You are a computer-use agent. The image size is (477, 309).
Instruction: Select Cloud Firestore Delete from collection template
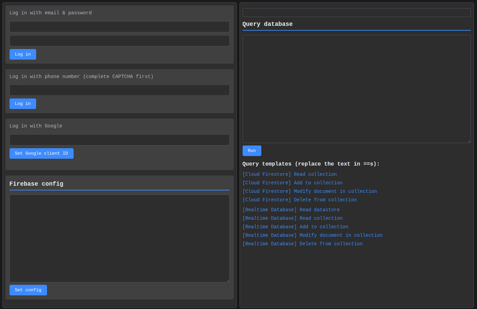click(x=299, y=200)
